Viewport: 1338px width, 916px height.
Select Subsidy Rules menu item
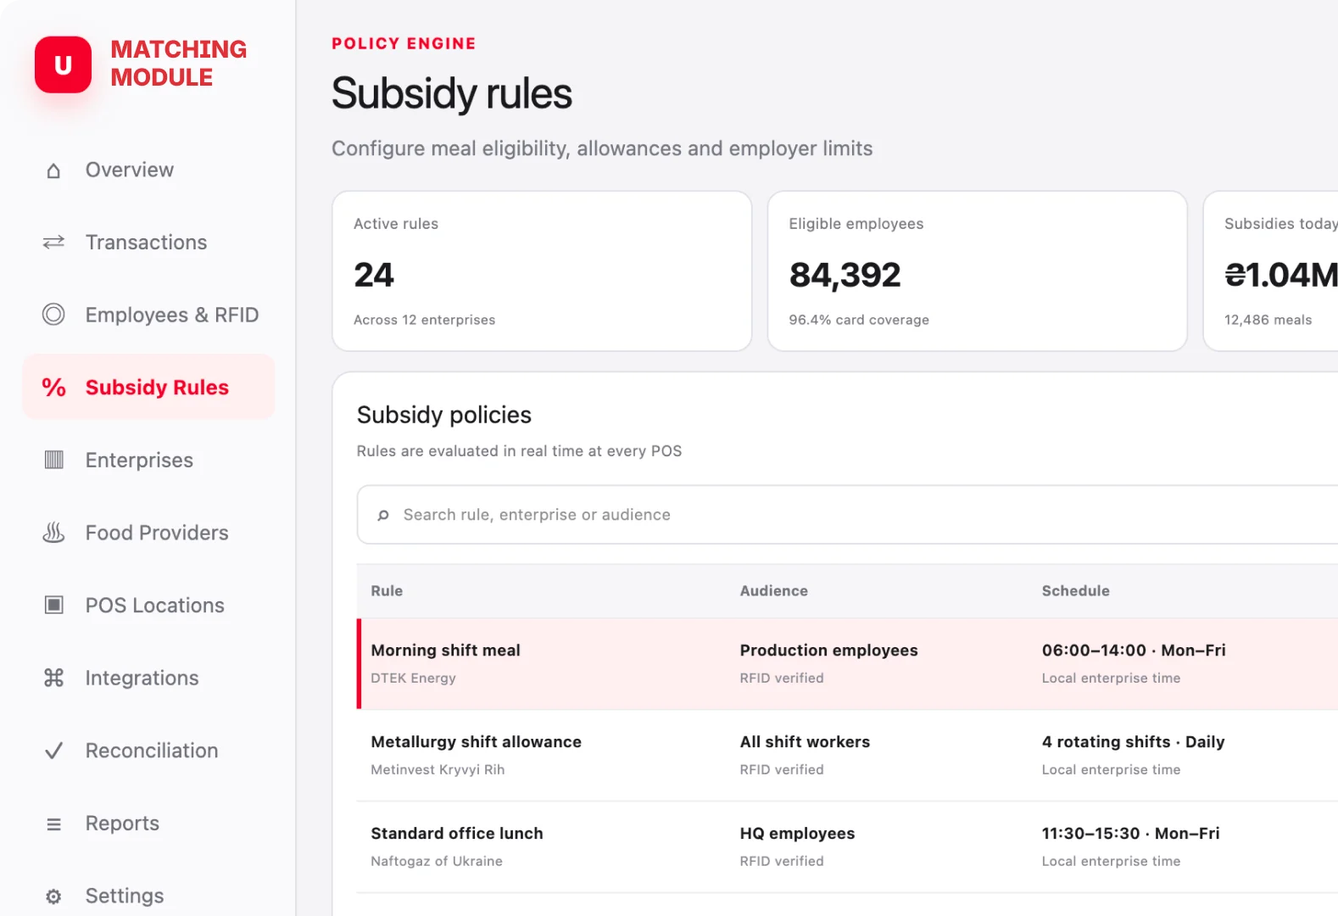(x=148, y=387)
